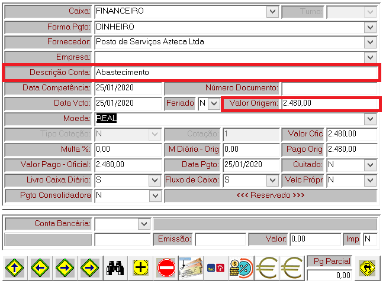Click the red no-entry delete icon

166,268
